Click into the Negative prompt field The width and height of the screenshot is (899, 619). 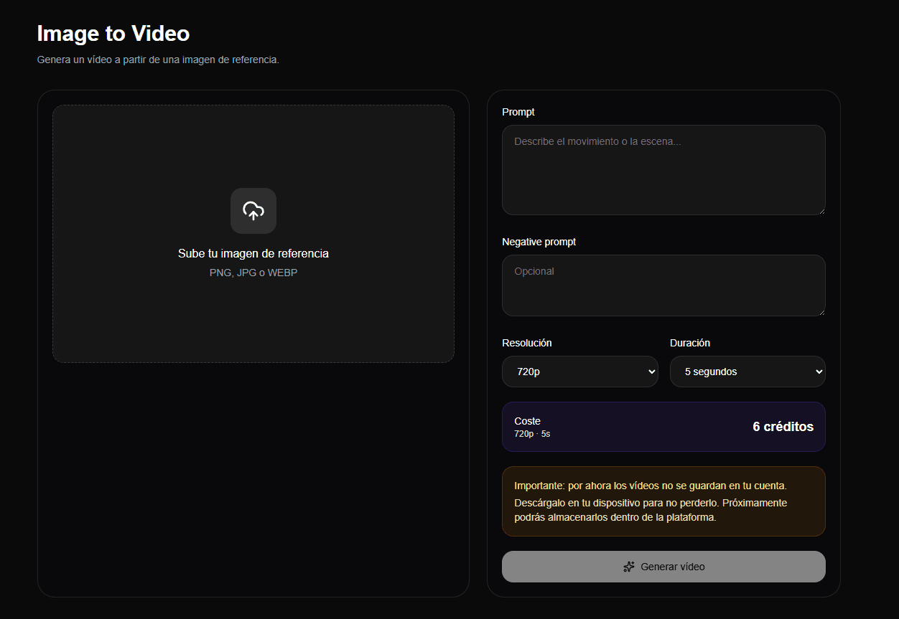pos(663,285)
